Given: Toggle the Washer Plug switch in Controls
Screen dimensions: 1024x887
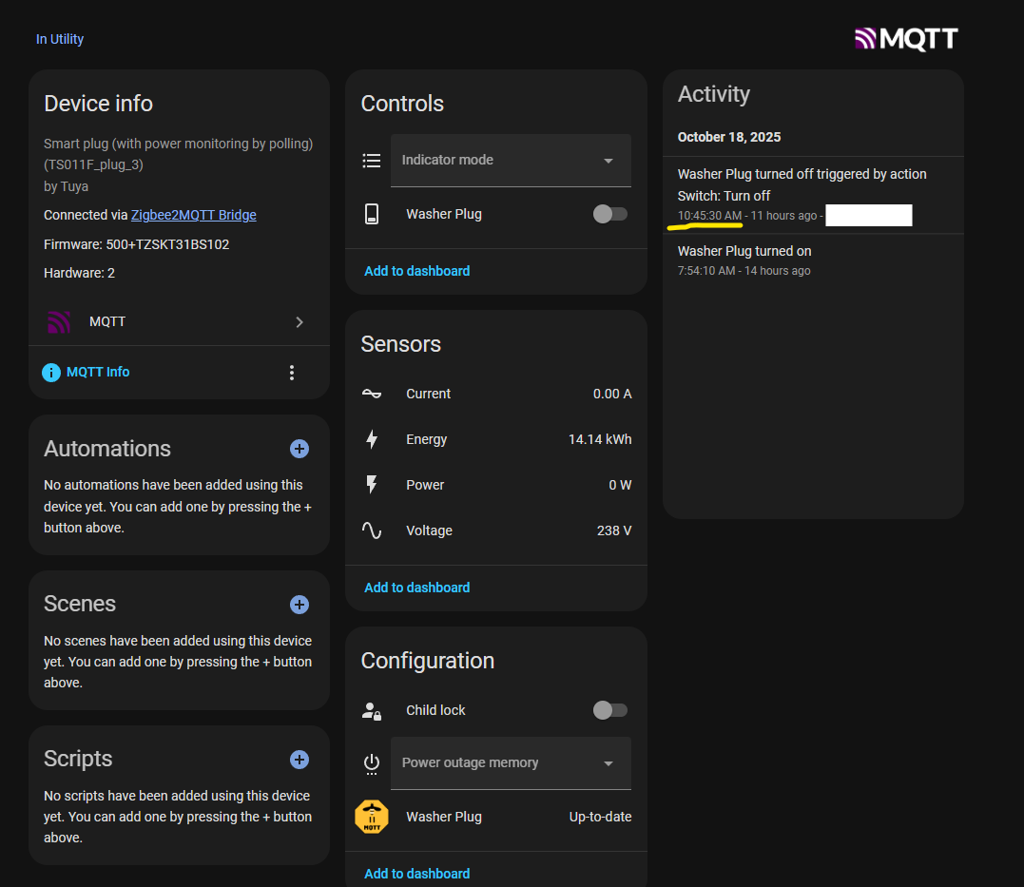Looking at the screenshot, I should click(x=609, y=214).
